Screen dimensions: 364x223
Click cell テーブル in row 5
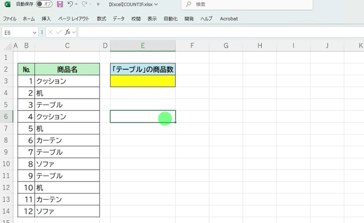pyautogui.click(x=67, y=104)
